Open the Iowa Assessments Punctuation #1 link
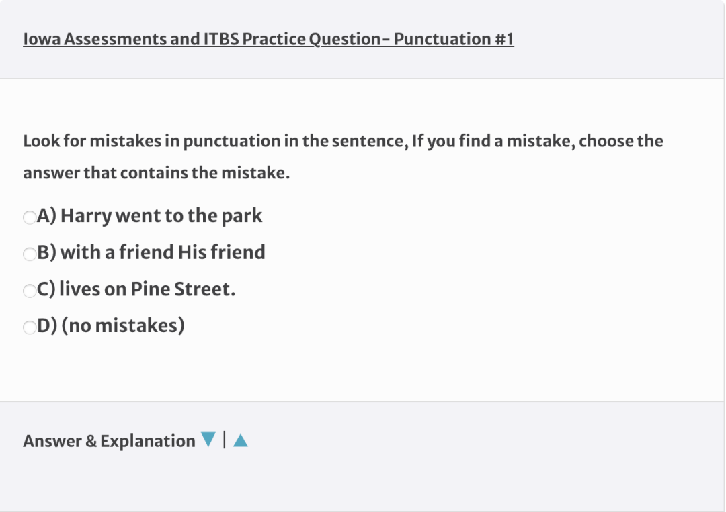The image size is (726, 512). pyautogui.click(x=268, y=39)
